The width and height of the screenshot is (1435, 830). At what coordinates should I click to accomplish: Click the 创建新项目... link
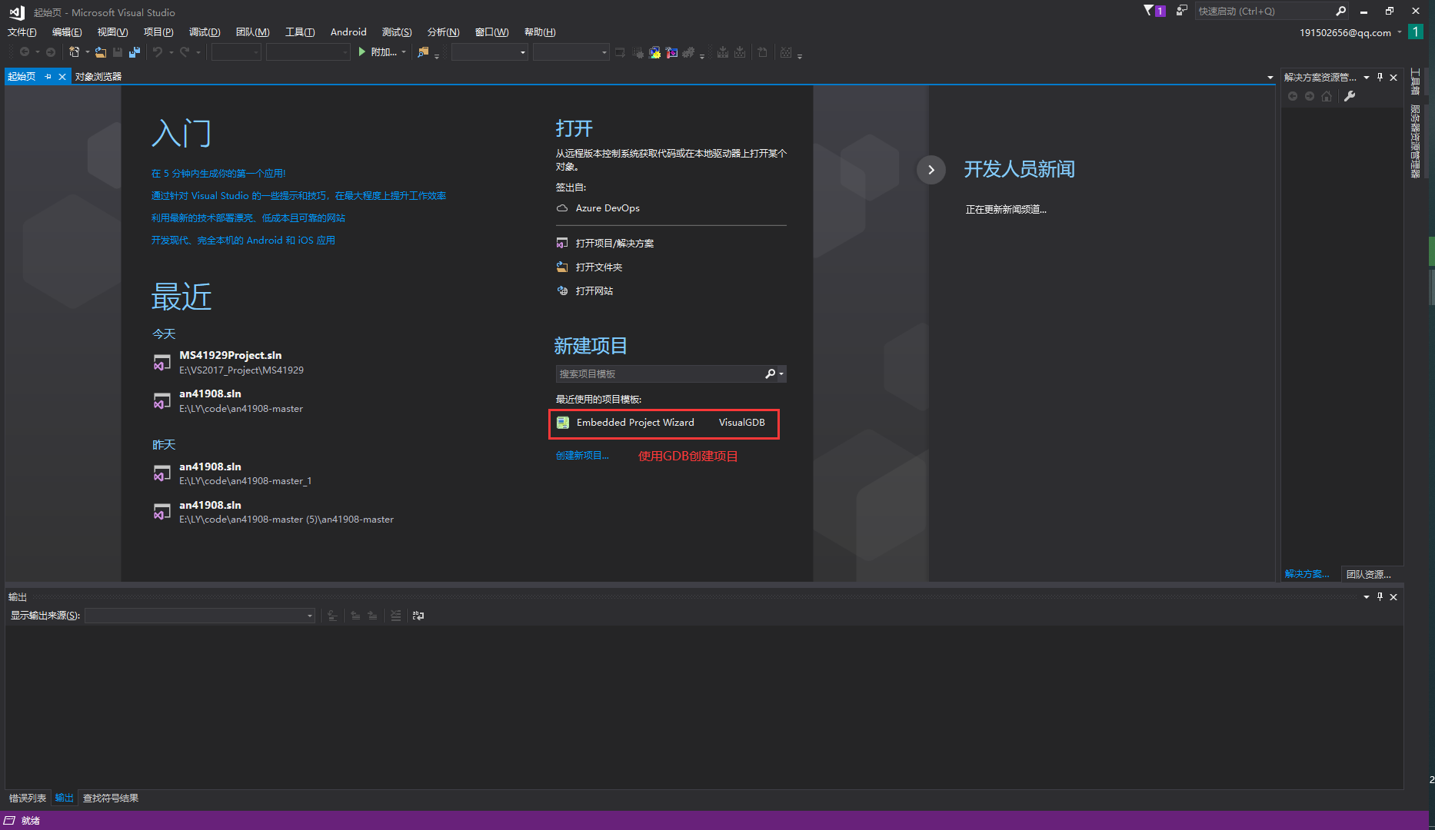pos(582,455)
